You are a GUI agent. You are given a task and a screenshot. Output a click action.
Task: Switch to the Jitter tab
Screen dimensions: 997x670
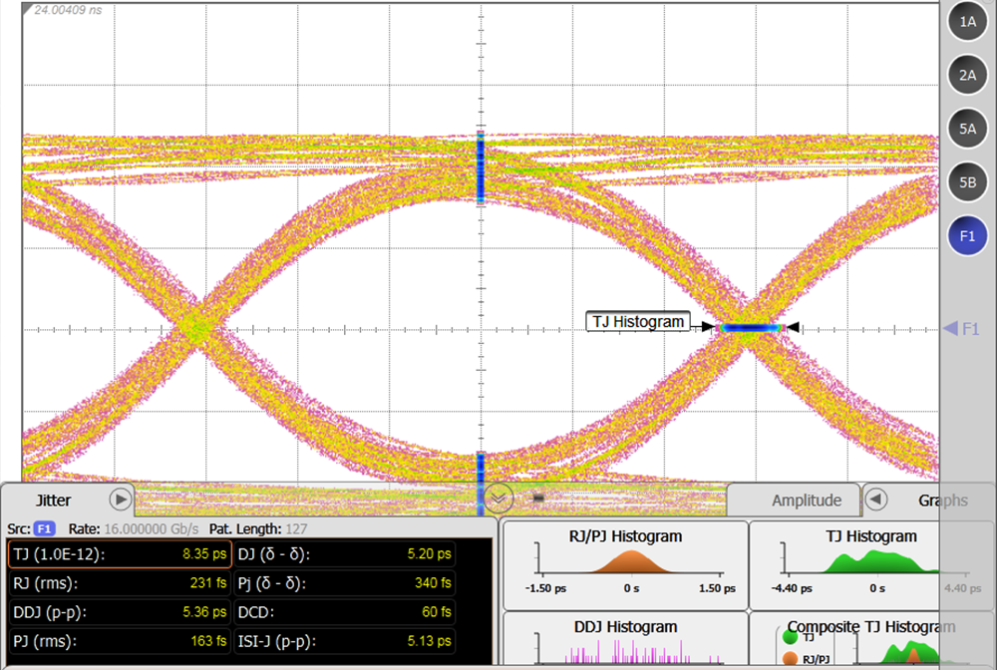(x=53, y=500)
